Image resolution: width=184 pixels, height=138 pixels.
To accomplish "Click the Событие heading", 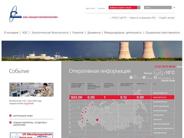I will coord(19,71).
